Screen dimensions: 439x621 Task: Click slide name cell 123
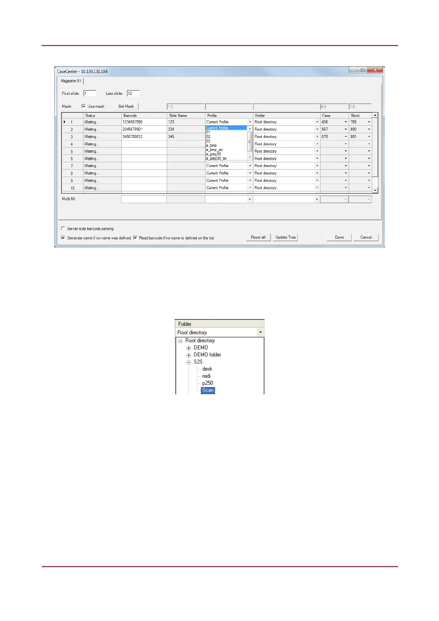click(186, 122)
